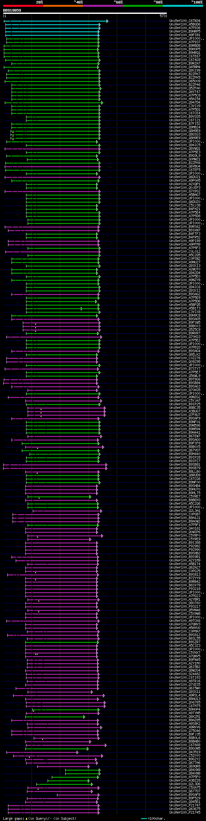Click label UniRef100_Q40161
This screenshot has height=821, width=206.
pos(185,529)
